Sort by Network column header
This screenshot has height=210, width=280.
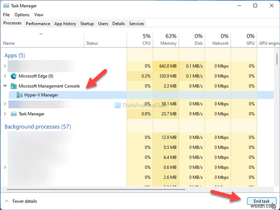point(218,40)
